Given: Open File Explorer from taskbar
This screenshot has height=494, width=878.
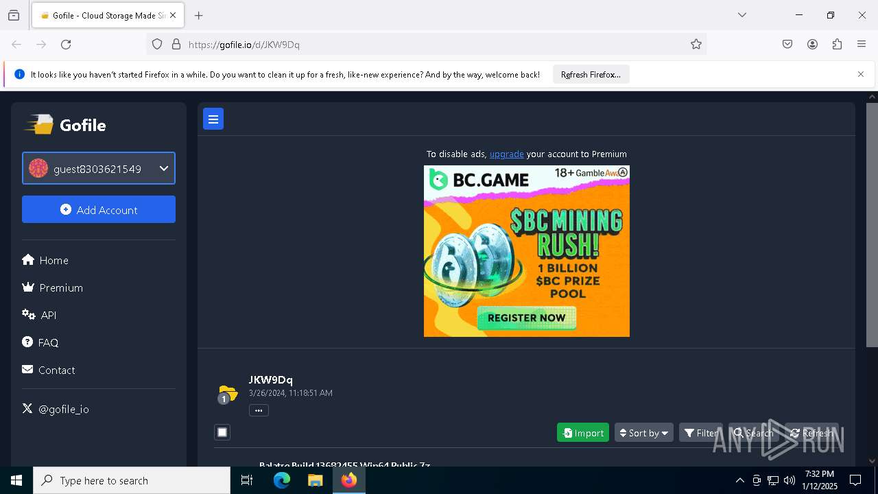Looking at the screenshot, I should (315, 480).
